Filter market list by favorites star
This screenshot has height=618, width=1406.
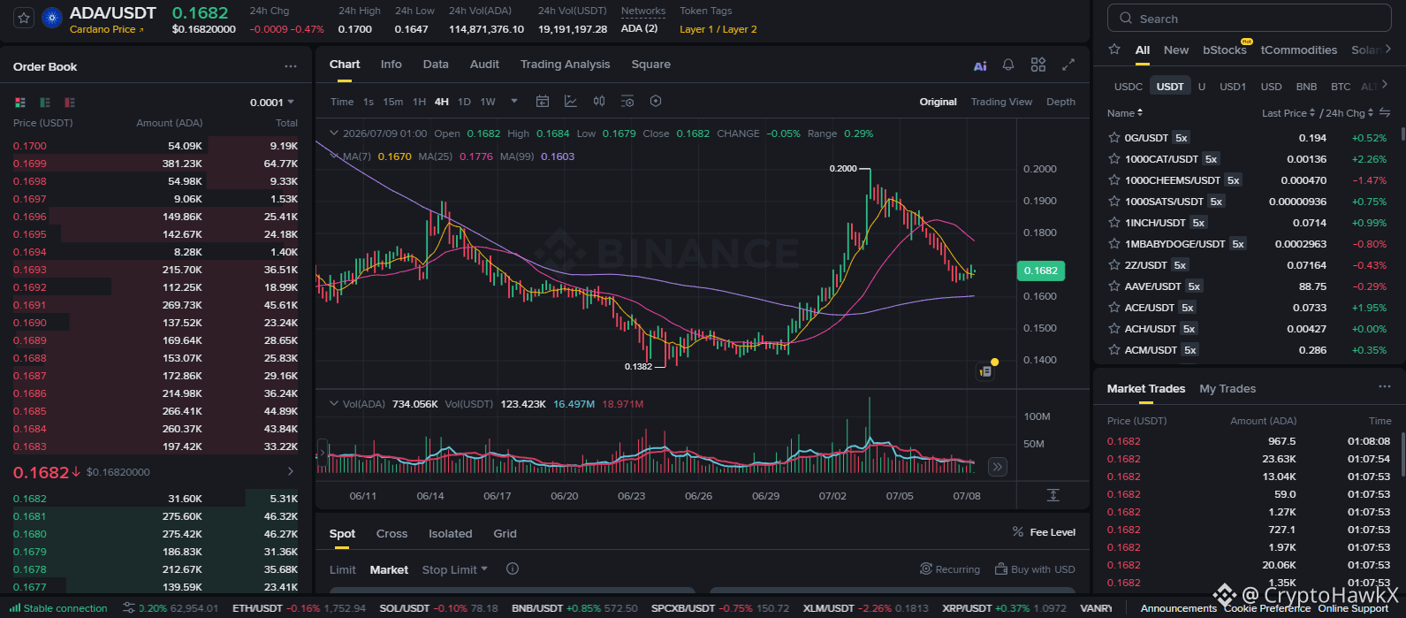coord(1114,50)
